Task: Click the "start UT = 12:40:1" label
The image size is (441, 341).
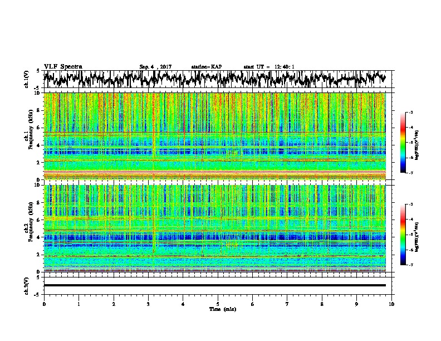Action: point(269,67)
